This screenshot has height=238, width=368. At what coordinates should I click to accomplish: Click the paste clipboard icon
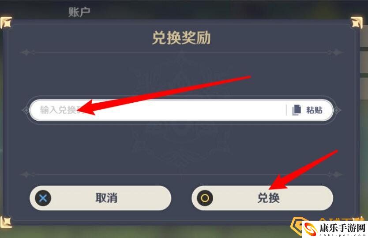click(x=297, y=110)
